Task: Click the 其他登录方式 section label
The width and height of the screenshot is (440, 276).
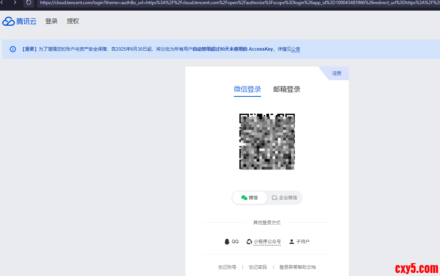Action: (x=267, y=222)
